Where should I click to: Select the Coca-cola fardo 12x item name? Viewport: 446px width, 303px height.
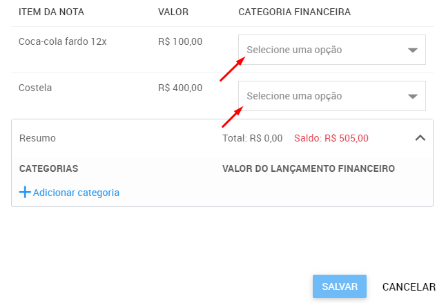62,41
